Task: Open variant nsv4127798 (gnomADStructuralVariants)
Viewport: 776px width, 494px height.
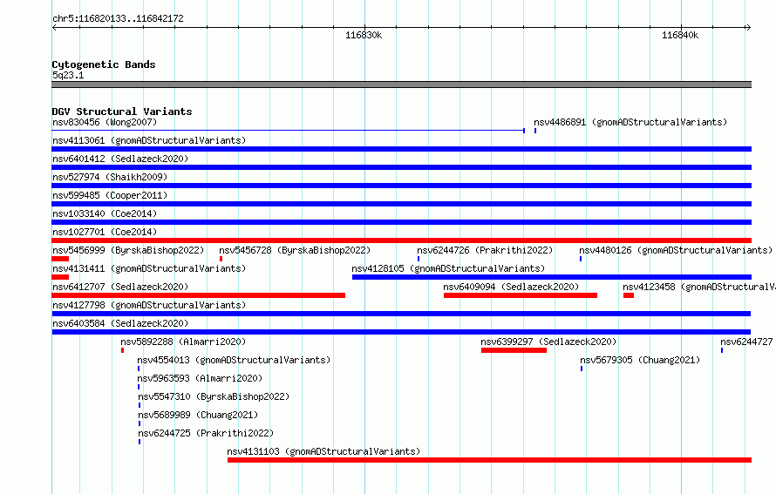Action: [x=149, y=305]
